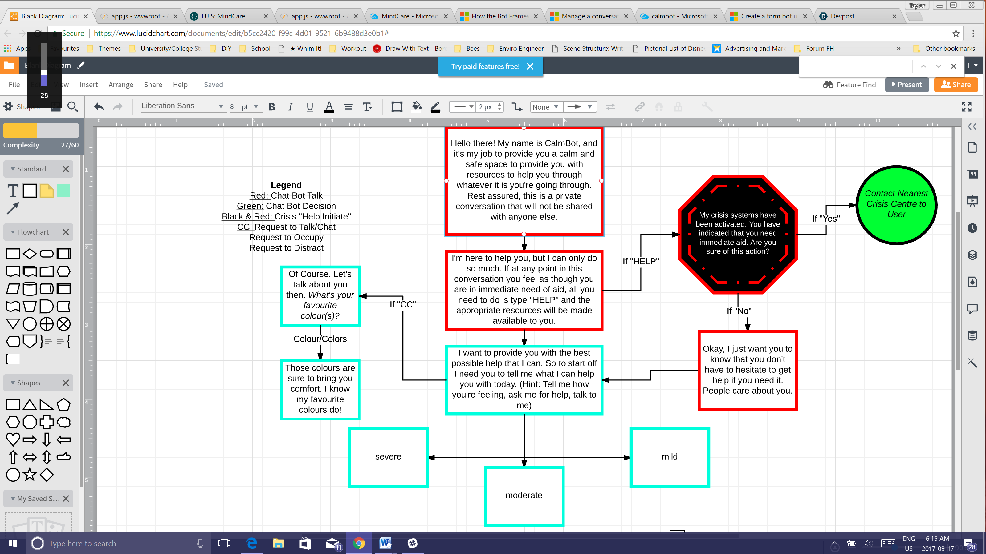Click the Undo arrow icon
The width and height of the screenshot is (986, 554).
pos(99,107)
